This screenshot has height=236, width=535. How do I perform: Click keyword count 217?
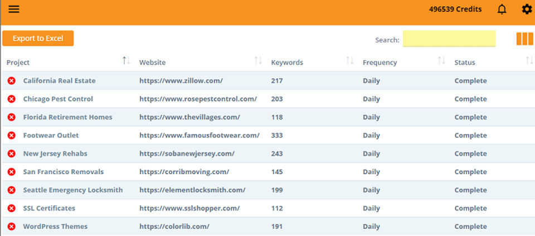(x=277, y=81)
